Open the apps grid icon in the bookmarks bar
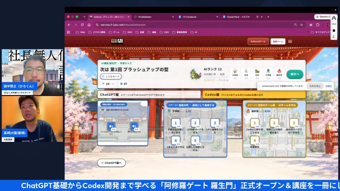The width and height of the screenshot is (340, 191). [x=68, y=32]
